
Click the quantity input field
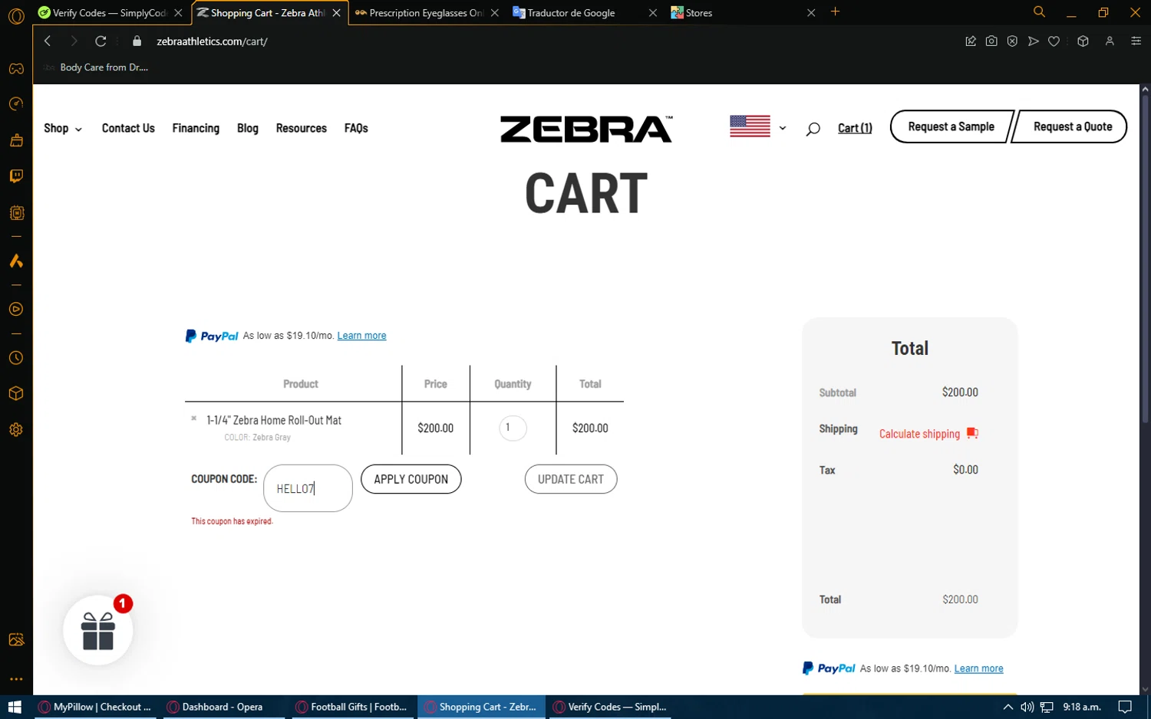pyautogui.click(x=513, y=428)
